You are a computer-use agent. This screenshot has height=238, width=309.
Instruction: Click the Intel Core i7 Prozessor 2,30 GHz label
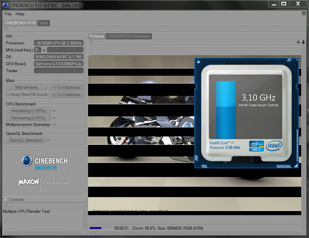click(225, 145)
